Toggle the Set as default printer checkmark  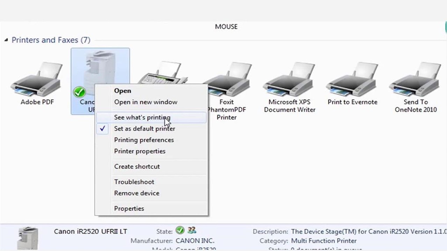pos(102,128)
